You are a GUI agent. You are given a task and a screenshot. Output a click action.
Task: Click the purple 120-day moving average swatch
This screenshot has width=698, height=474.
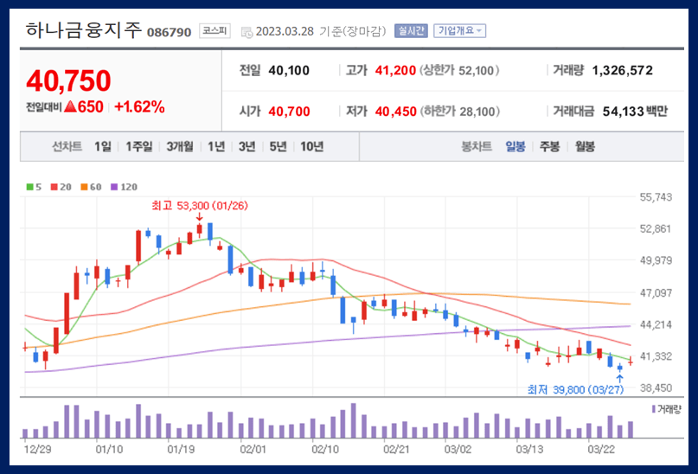point(114,187)
